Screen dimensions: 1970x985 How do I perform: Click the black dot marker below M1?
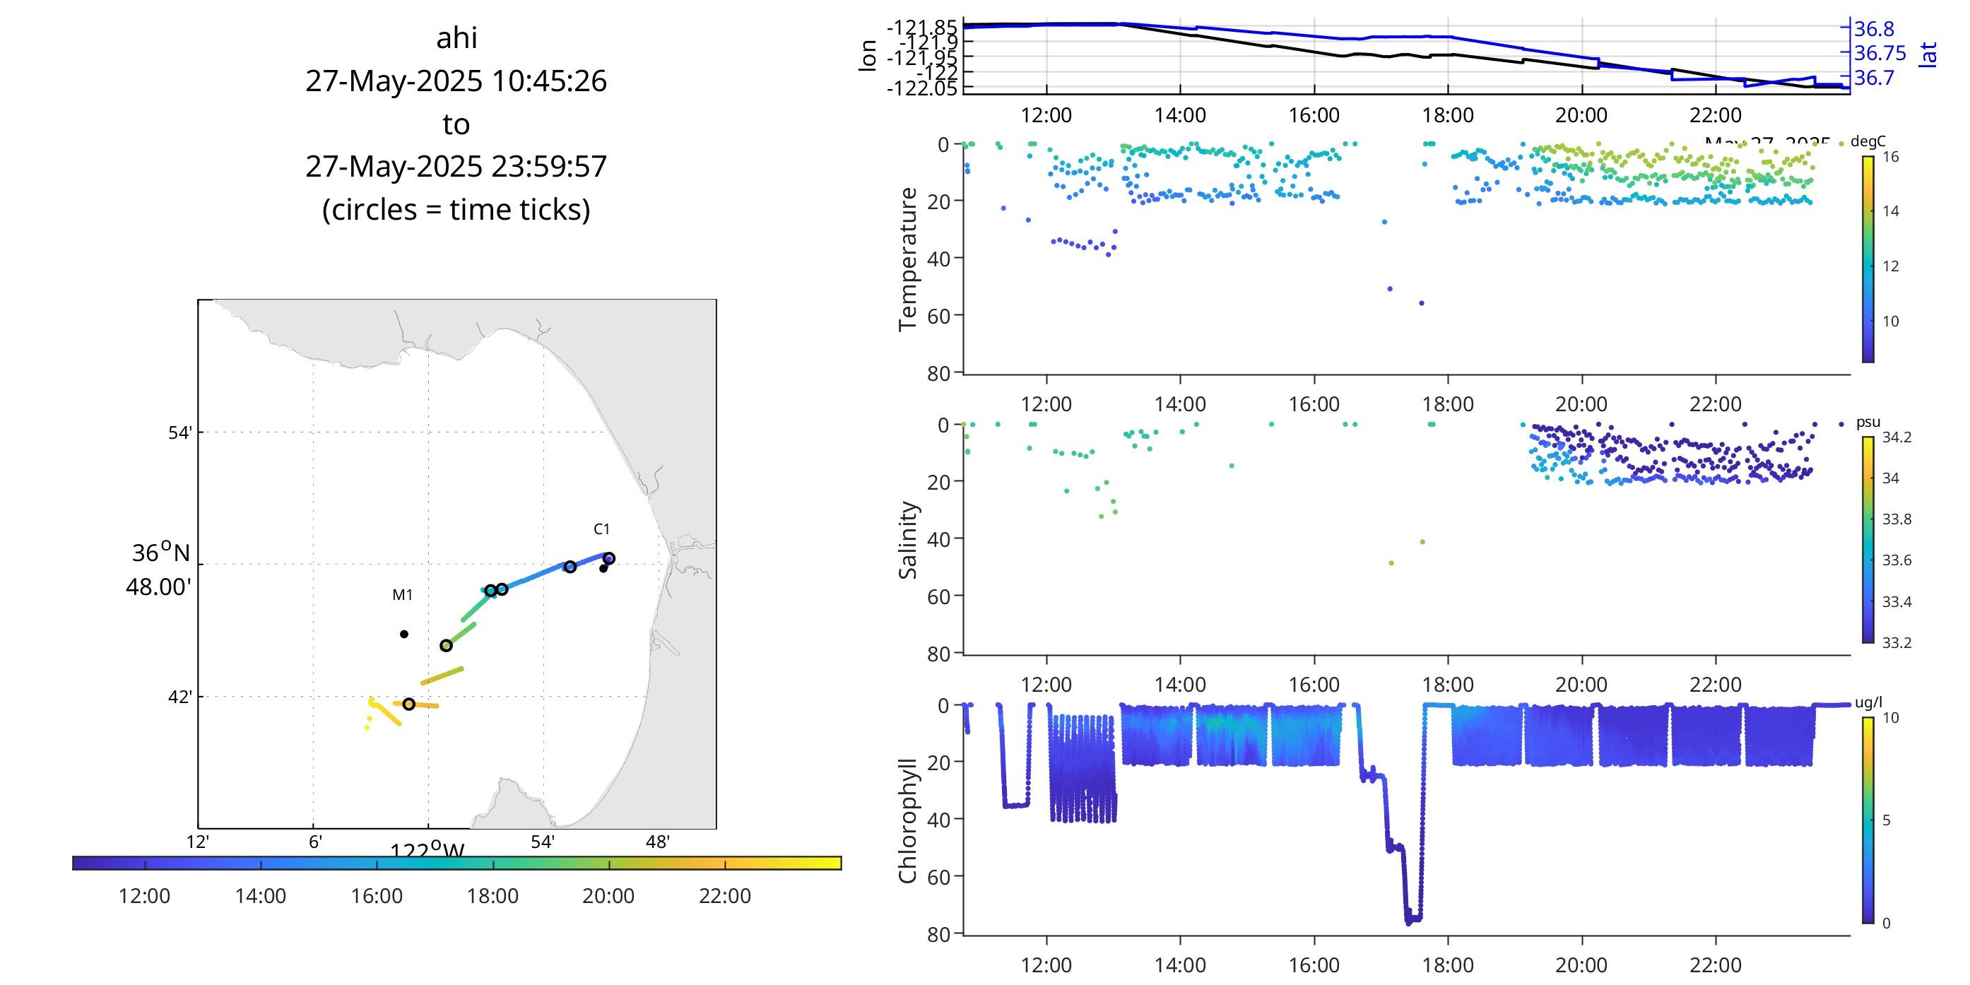[x=403, y=634]
